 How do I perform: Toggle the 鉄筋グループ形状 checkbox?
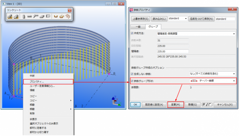pos(132,81)
